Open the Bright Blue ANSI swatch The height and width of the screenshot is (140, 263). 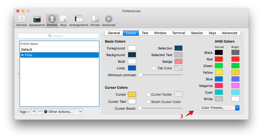[x=235, y=79]
